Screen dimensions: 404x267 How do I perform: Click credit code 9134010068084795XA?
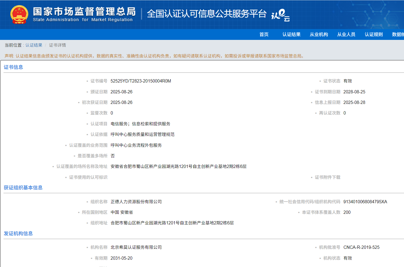point(365,202)
